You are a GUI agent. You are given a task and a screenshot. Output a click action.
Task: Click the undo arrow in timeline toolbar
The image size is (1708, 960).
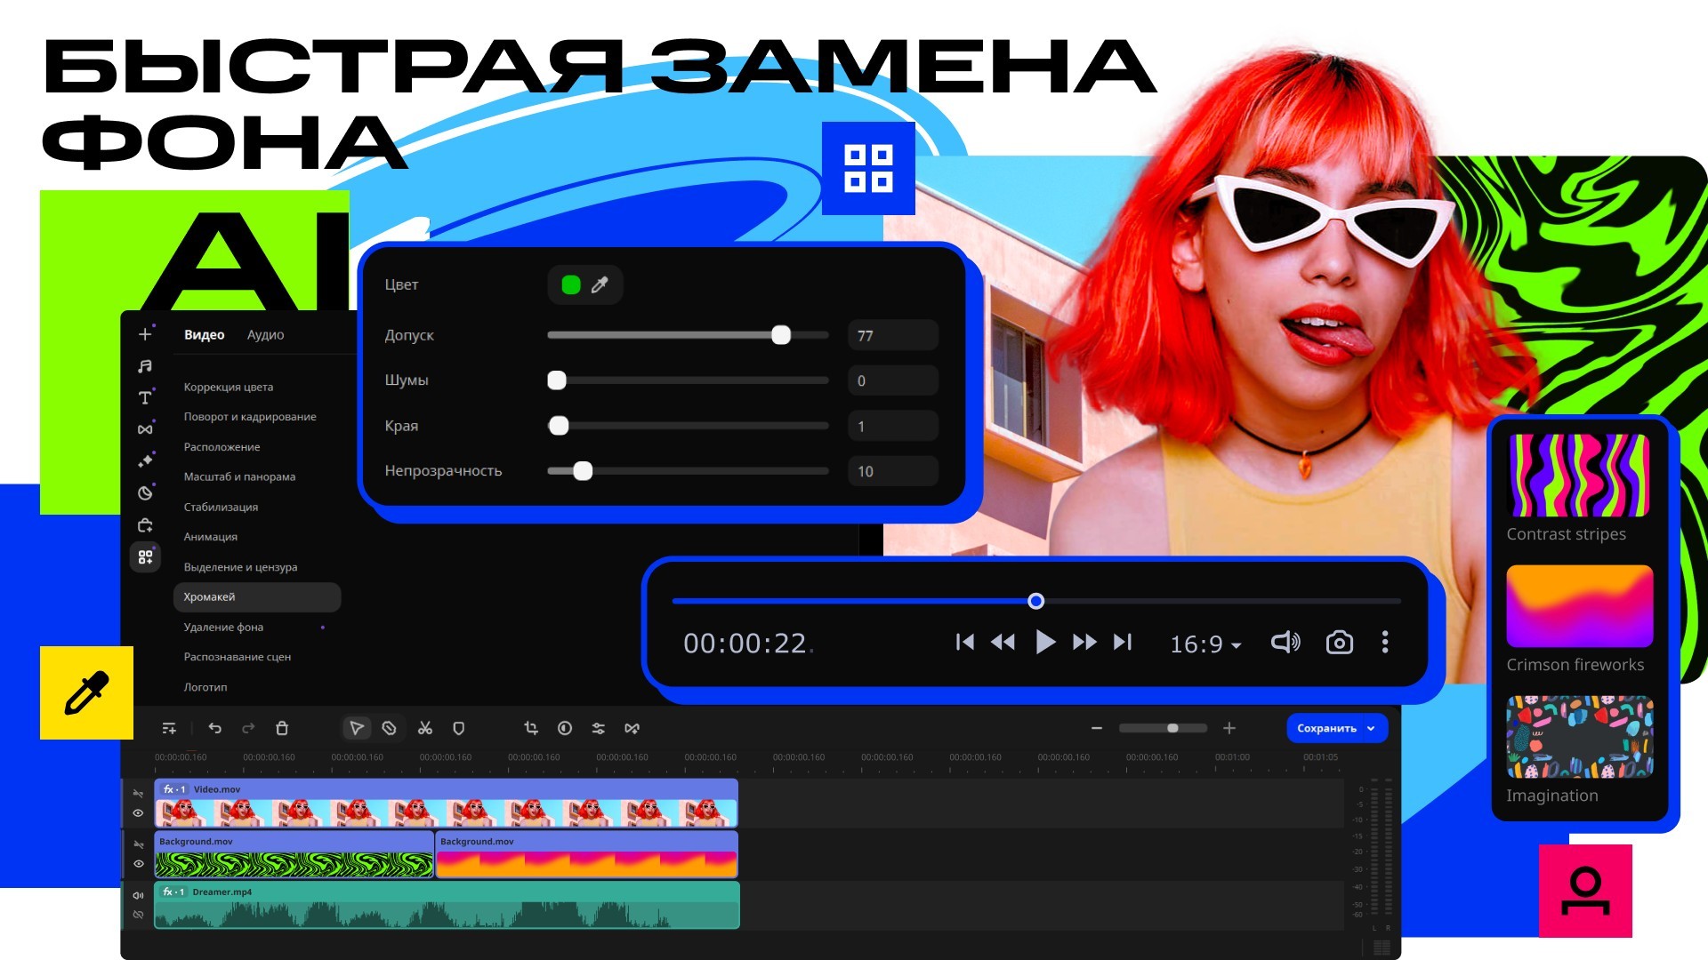tap(214, 728)
